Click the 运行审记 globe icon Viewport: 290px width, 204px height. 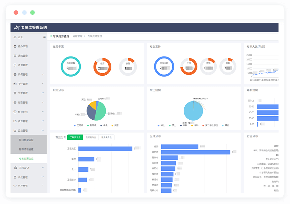[15, 168]
